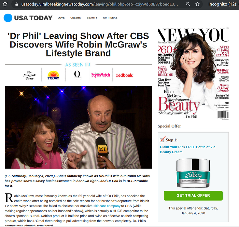The height and width of the screenshot is (227, 239).
Task: Click the New You magazine cover image
Action: [x=193, y=74]
